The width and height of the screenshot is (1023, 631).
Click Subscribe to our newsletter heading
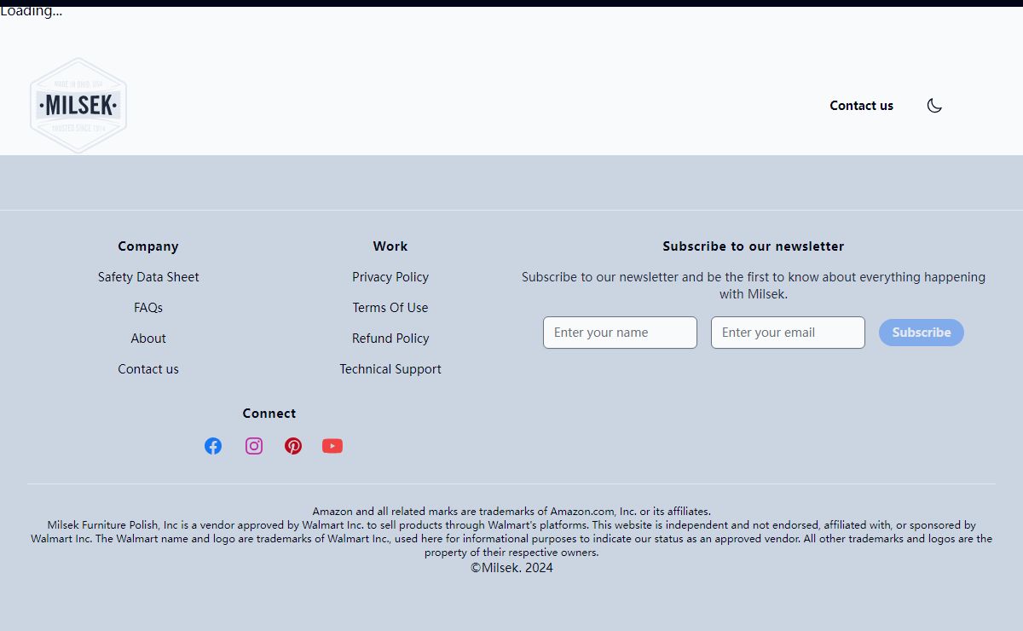[x=754, y=246]
